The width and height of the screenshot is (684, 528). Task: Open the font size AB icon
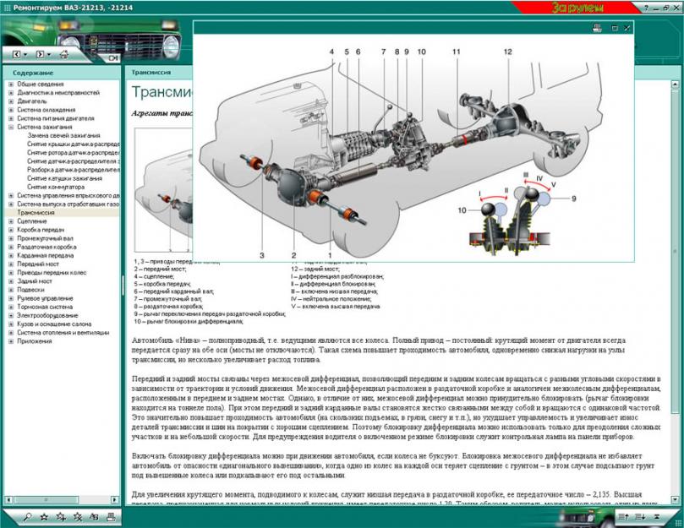(94, 517)
